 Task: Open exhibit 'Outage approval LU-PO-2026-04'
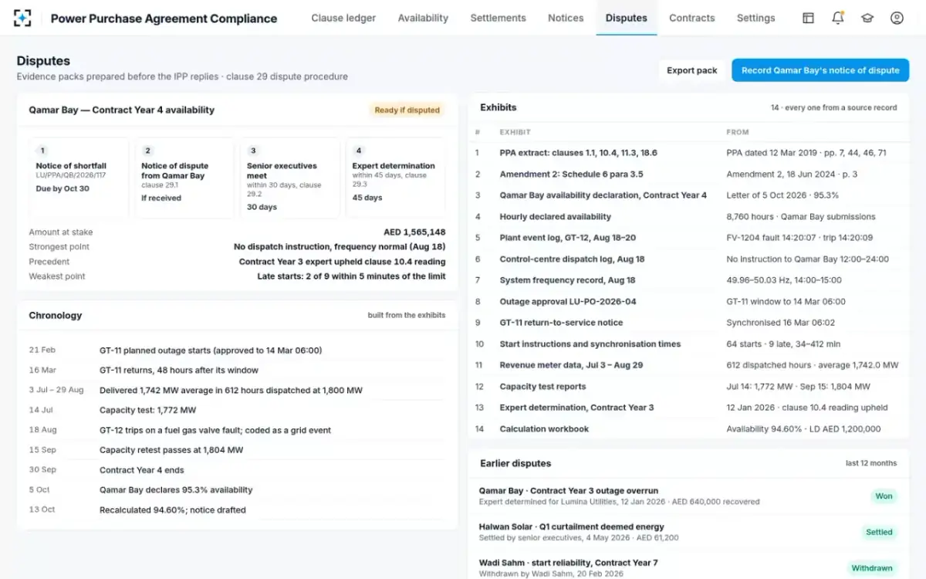coord(568,302)
